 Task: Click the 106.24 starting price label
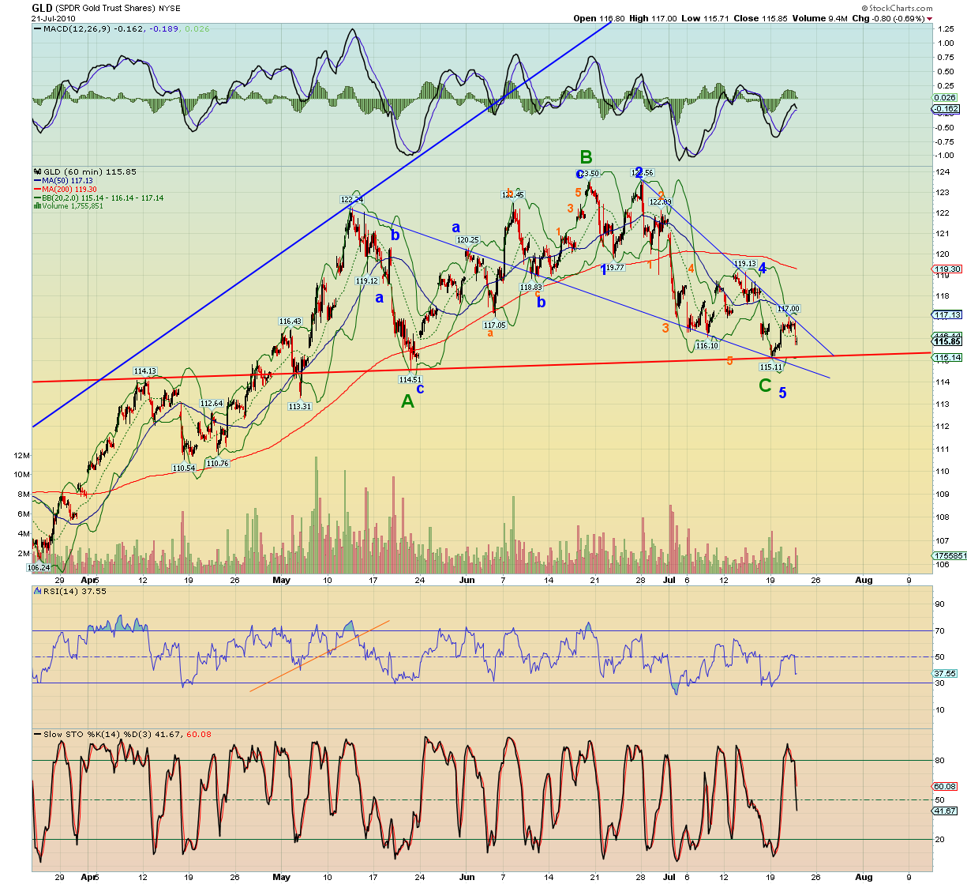pyautogui.click(x=39, y=567)
